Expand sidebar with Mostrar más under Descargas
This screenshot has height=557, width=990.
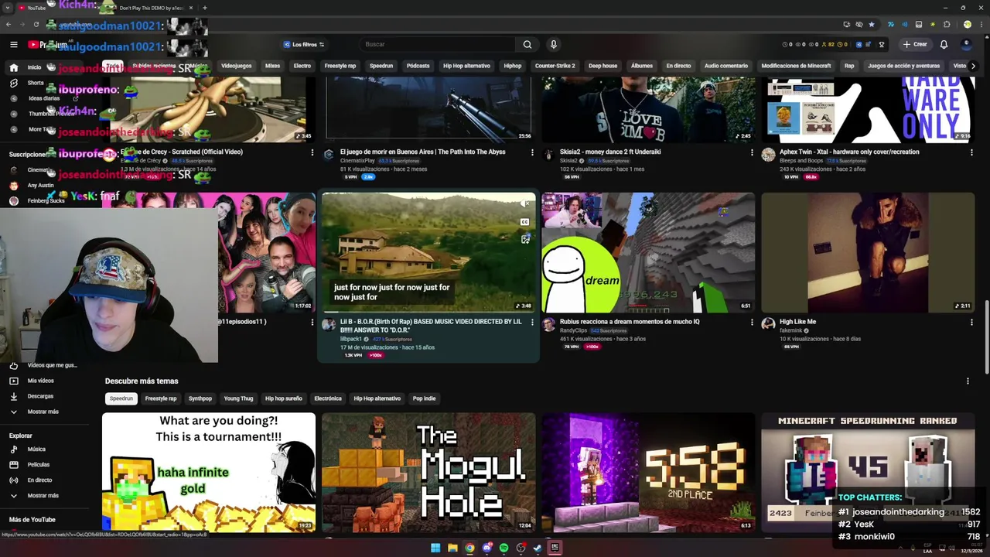pyautogui.click(x=43, y=412)
